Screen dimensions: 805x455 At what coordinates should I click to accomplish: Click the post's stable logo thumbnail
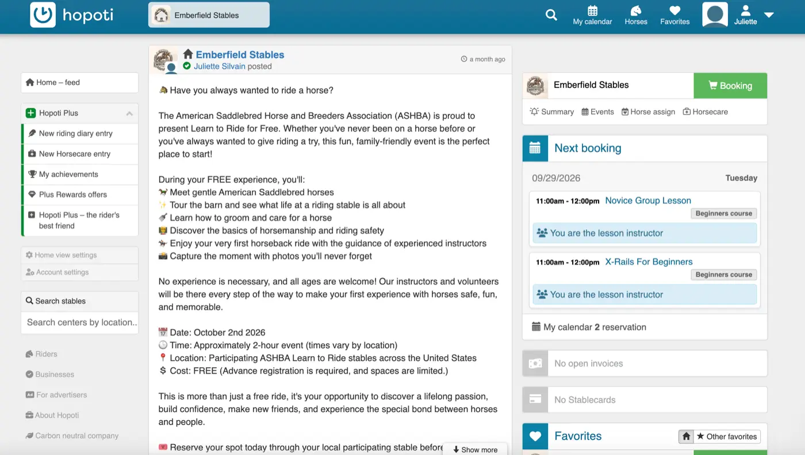(x=164, y=59)
